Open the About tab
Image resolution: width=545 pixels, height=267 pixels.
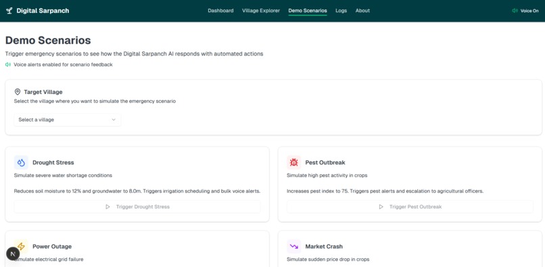pyautogui.click(x=362, y=11)
